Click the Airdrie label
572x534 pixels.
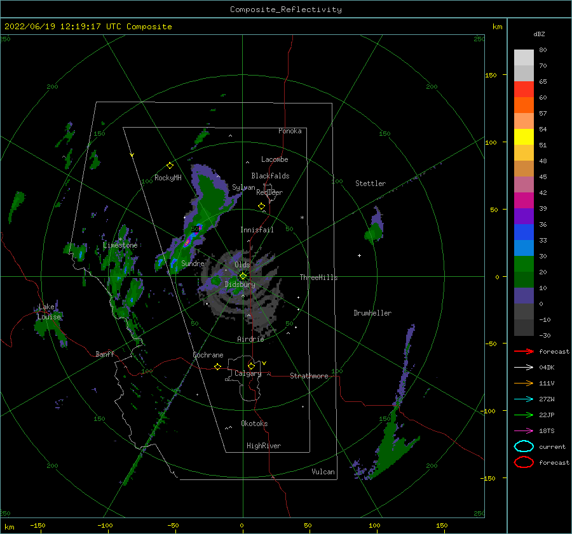coord(250,339)
